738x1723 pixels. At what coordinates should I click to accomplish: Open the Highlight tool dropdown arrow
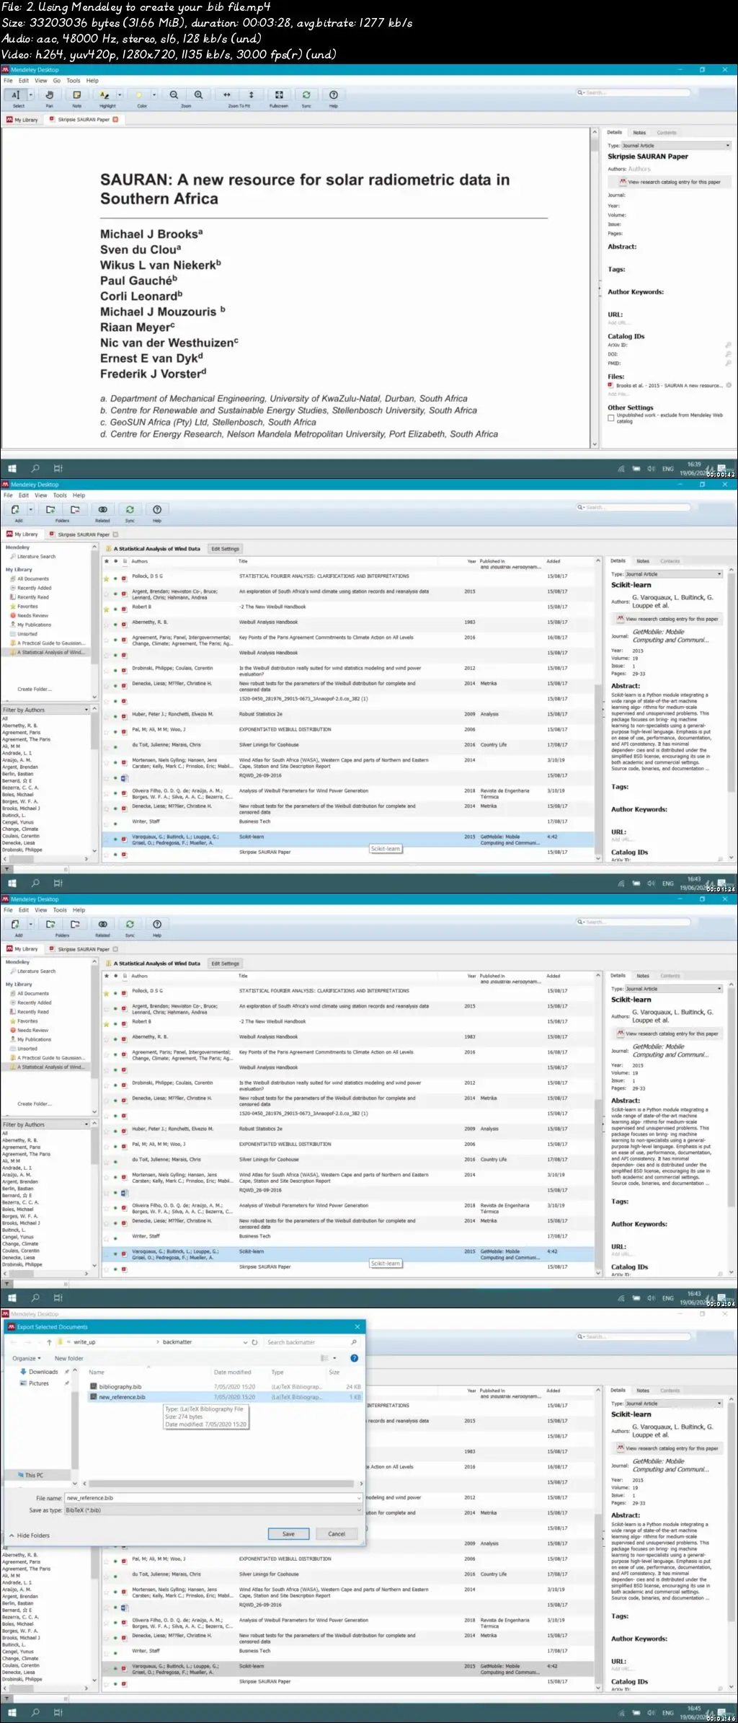pyautogui.click(x=120, y=94)
